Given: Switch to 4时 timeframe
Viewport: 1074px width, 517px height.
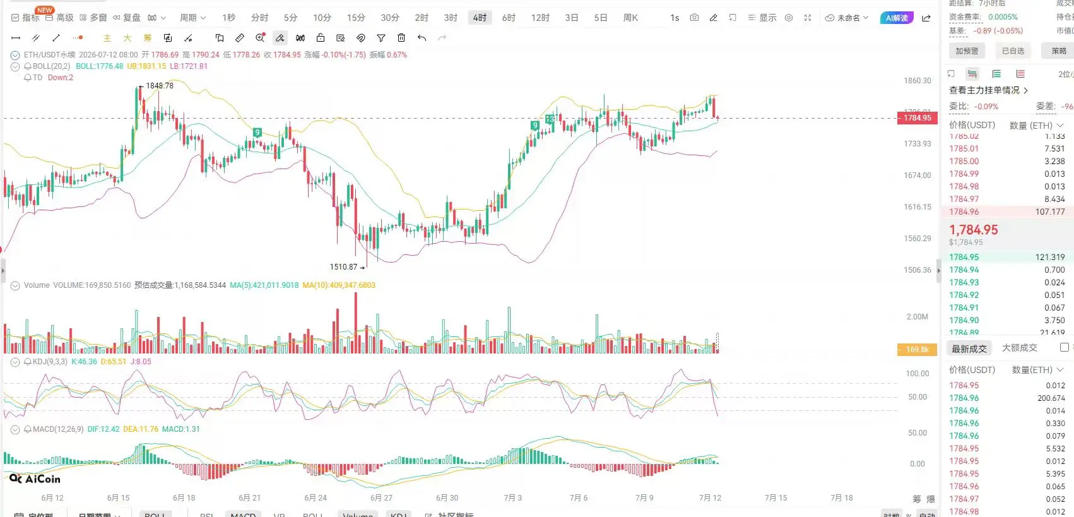Looking at the screenshot, I should (x=480, y=18).
